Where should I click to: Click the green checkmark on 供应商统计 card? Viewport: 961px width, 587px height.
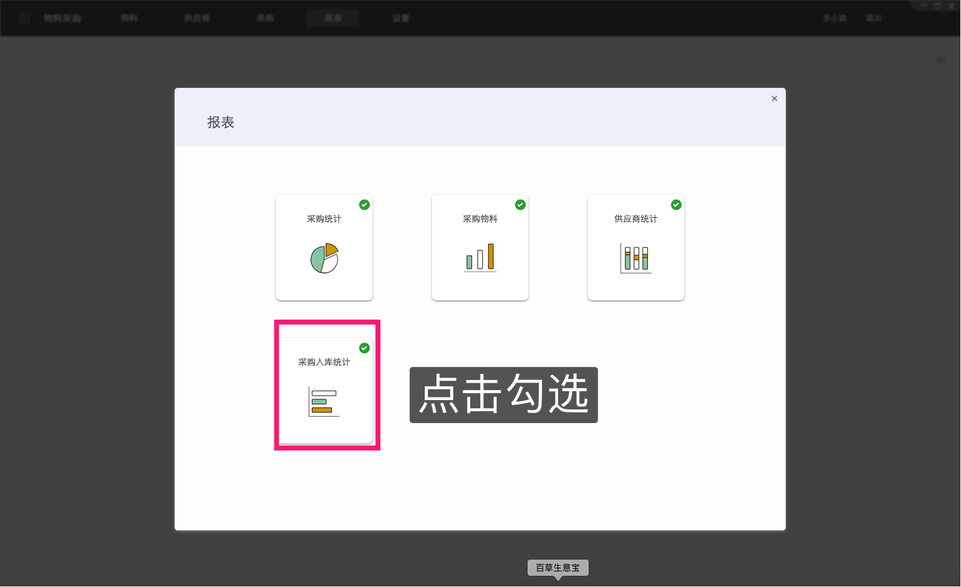pyautogui.click(x=676, y=204)
